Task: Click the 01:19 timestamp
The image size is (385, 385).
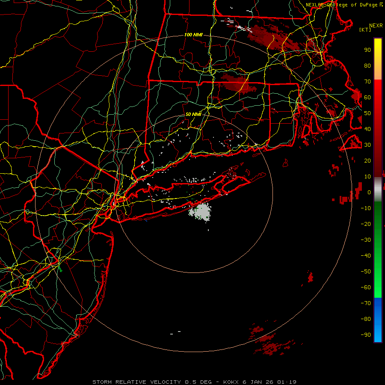Action: point(287,382)
